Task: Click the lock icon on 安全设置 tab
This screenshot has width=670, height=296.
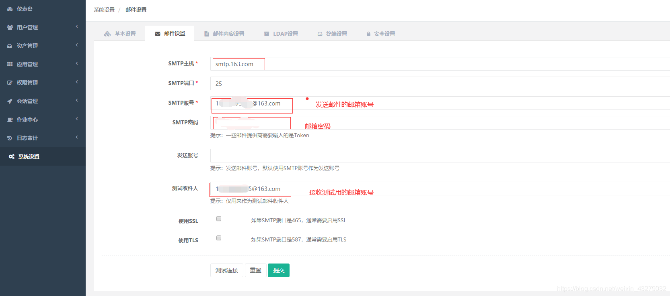Action: click(x=368, y=34)
